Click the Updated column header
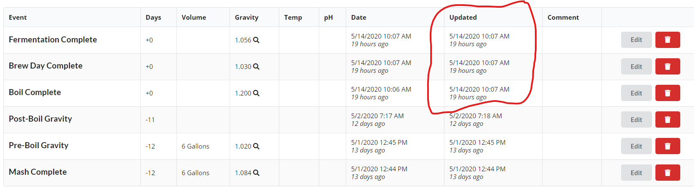The height and width of the screenshot is (194, 694). point(463,18)
